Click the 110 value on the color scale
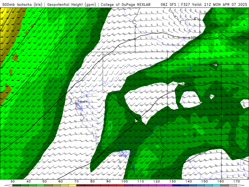The image size is (249, 187). (141, 181)
